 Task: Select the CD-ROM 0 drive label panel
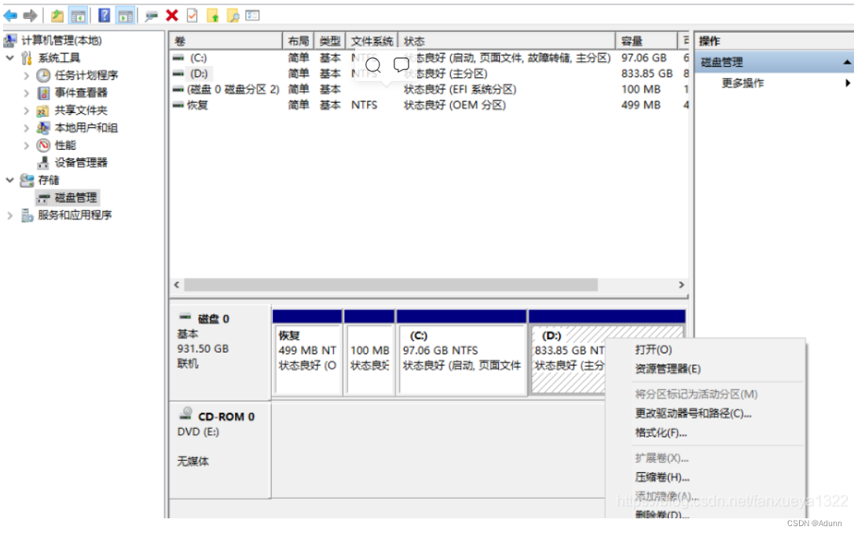(x=219, y=450)
